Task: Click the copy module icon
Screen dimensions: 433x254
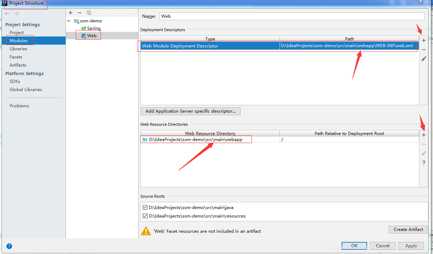Action: (89, 13)
